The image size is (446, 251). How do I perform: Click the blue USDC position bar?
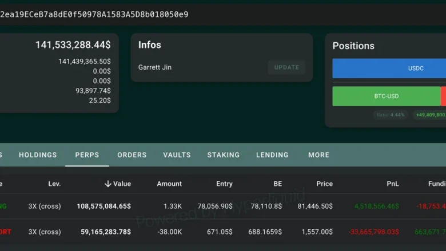389,68
